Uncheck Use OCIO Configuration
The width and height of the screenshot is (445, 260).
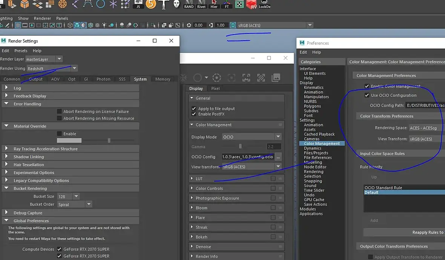367,95
